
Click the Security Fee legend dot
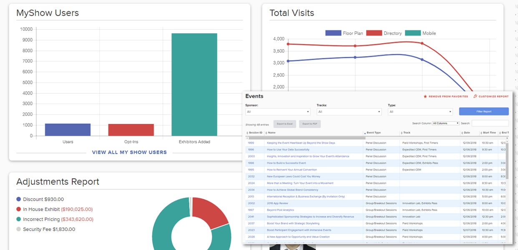(18, 229)
